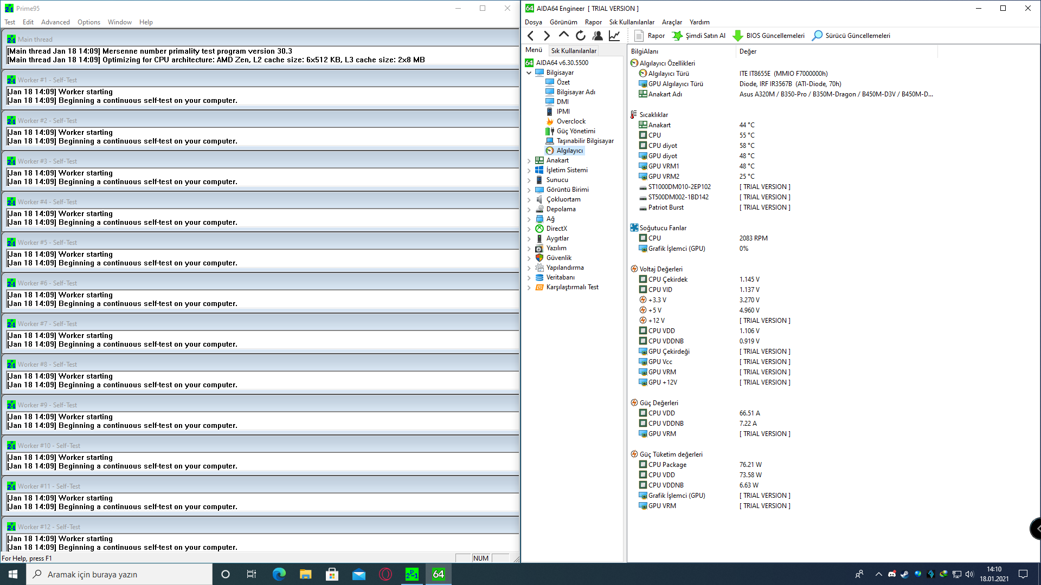Open the Prime95 Options menu
Viewport: 1041px width, 585px height.
click(89, 22)
